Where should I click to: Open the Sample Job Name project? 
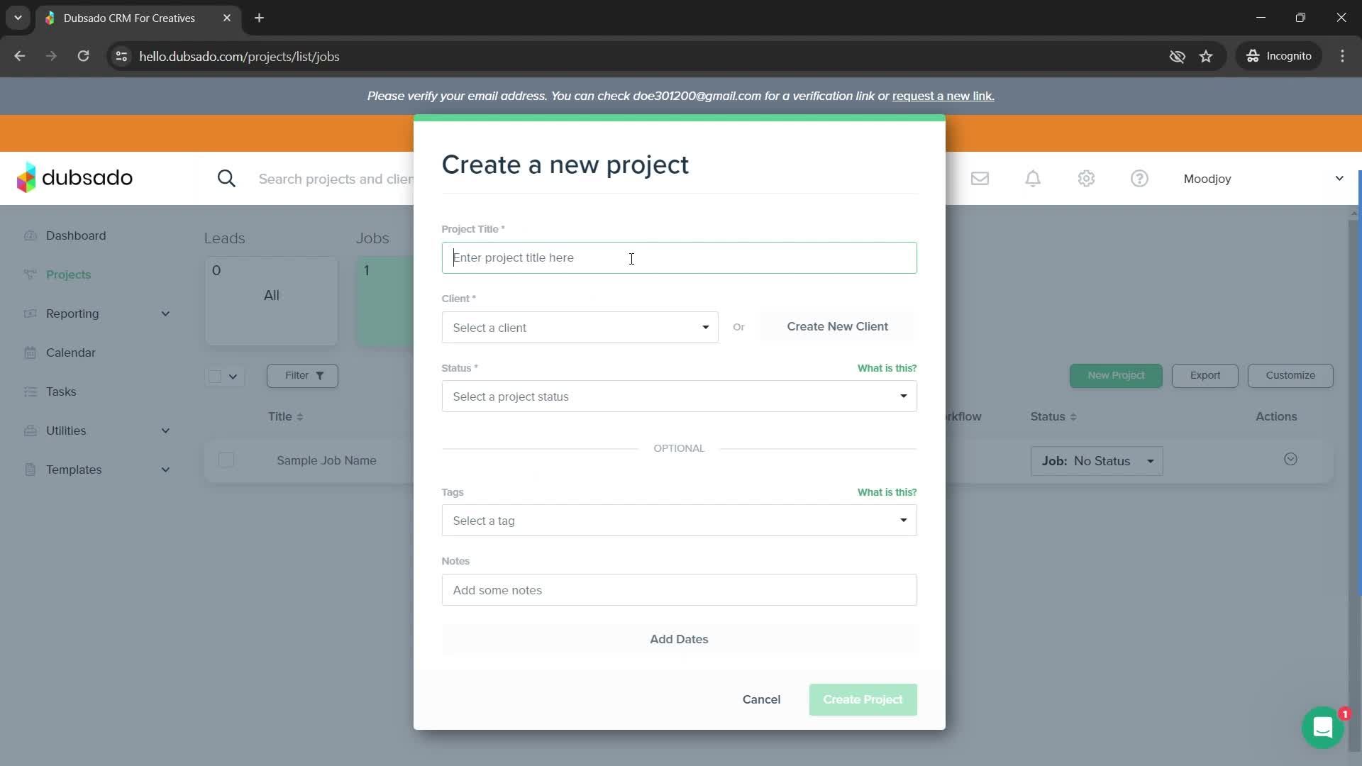point(326,460)
